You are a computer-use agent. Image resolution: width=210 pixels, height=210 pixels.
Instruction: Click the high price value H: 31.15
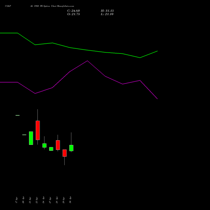point(107,11)
